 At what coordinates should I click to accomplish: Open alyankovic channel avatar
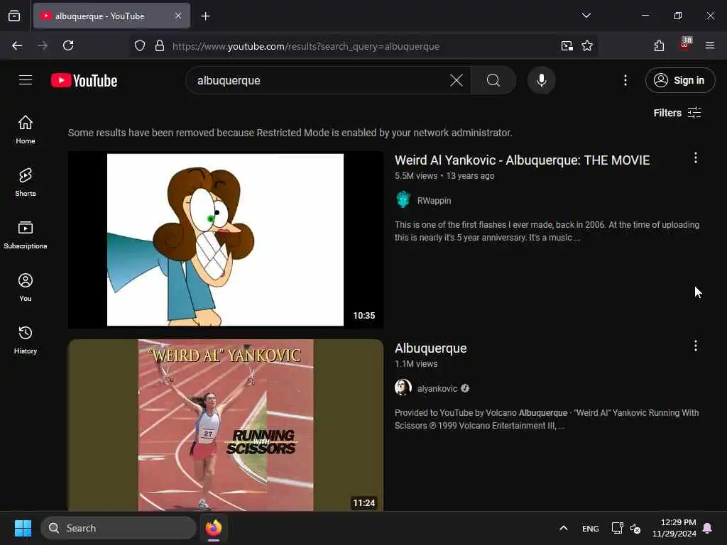click(x=403, y=388)
